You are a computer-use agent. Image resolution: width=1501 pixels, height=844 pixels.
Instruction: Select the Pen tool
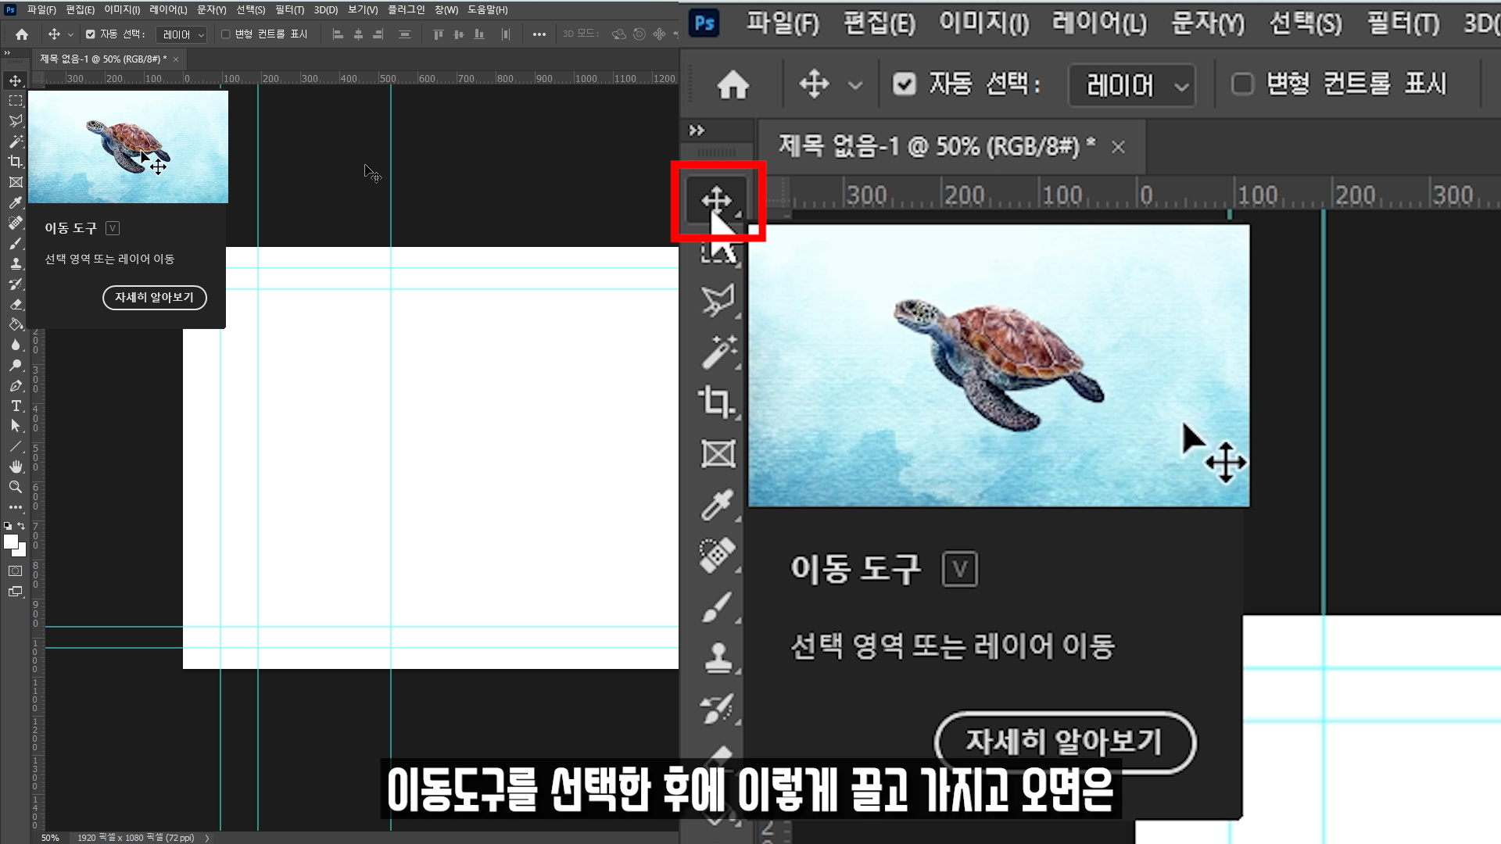[x=16, y=385]
